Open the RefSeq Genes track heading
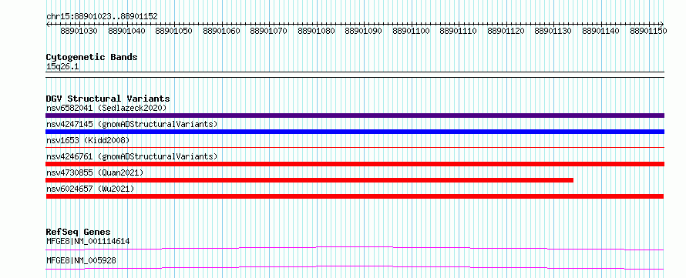 (x=79, y=232)
